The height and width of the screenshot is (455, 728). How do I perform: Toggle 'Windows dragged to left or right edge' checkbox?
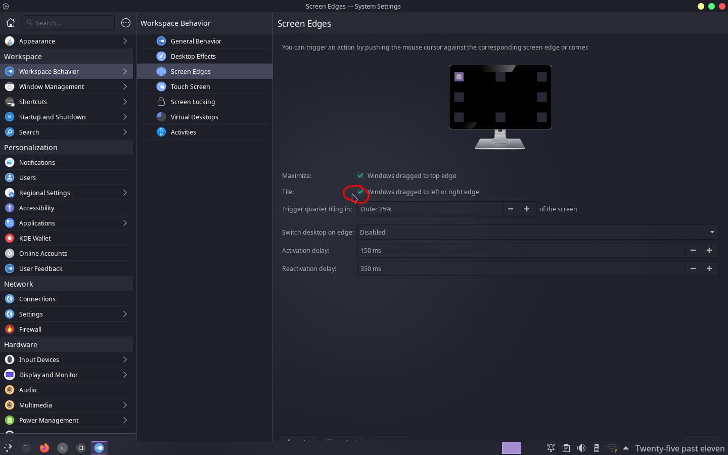(360, 192)
